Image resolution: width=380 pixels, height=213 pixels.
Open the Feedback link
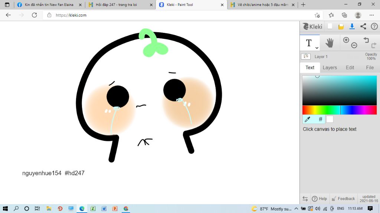pos(343,199)
